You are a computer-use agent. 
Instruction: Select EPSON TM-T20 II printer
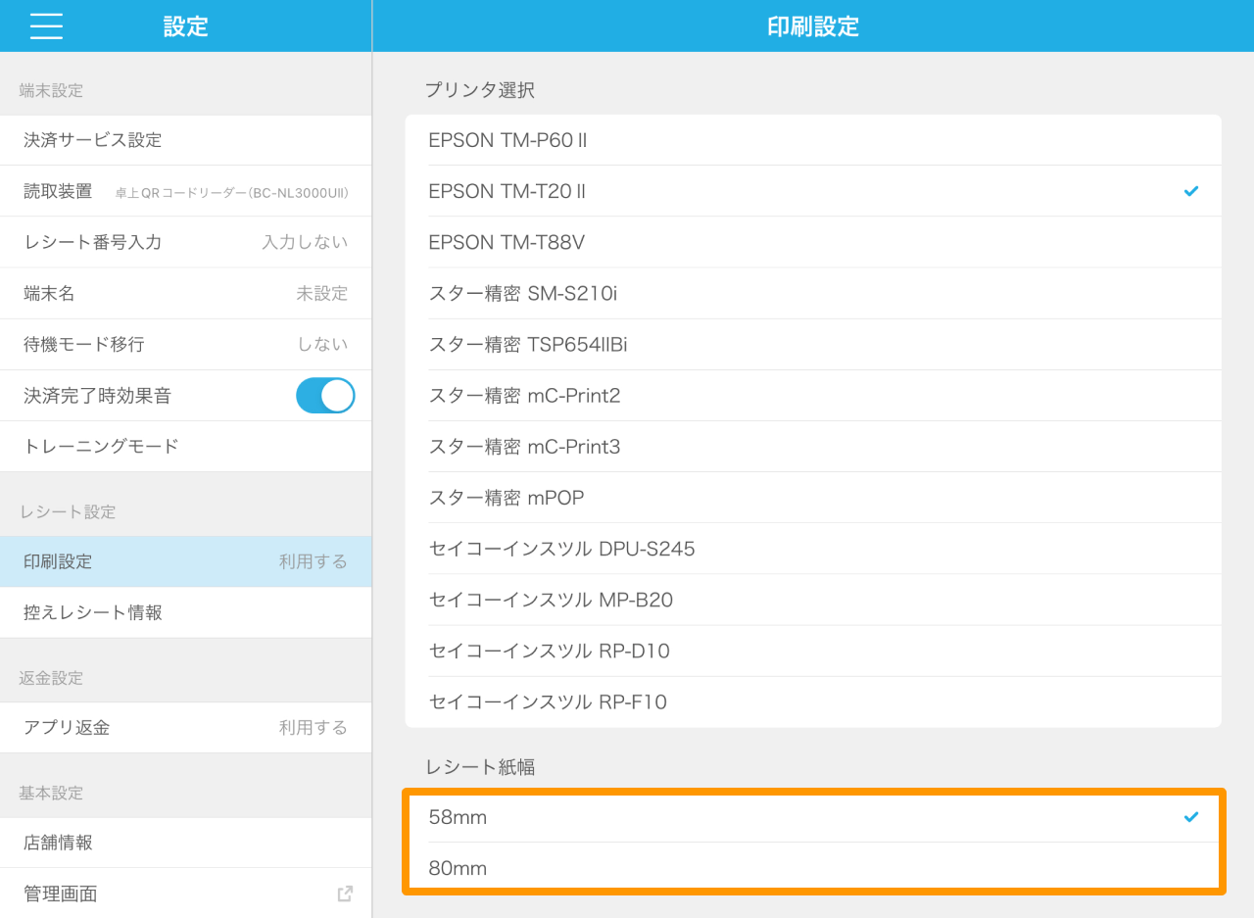(x=813, y=191)
